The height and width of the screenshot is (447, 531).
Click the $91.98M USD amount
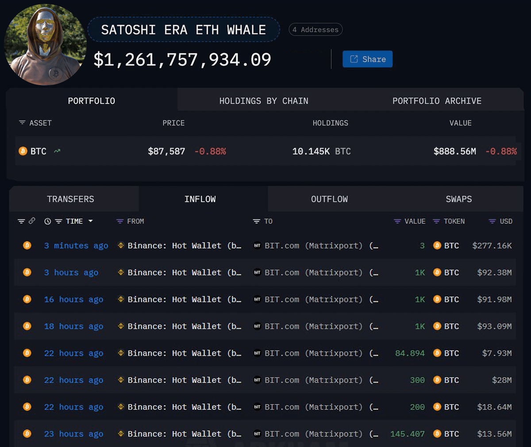click(x=494, y=300)
